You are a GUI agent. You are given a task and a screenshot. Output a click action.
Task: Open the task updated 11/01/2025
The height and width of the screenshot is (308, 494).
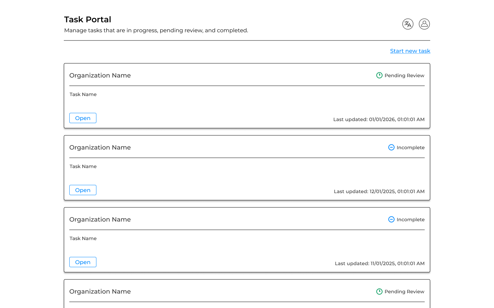[x=83, y=262]
